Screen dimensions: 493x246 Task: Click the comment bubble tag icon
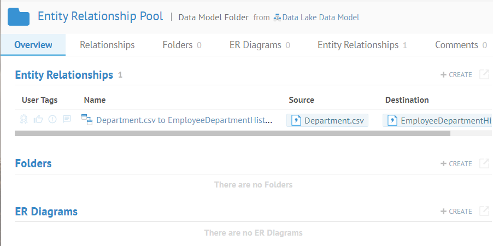coord(67,119)
